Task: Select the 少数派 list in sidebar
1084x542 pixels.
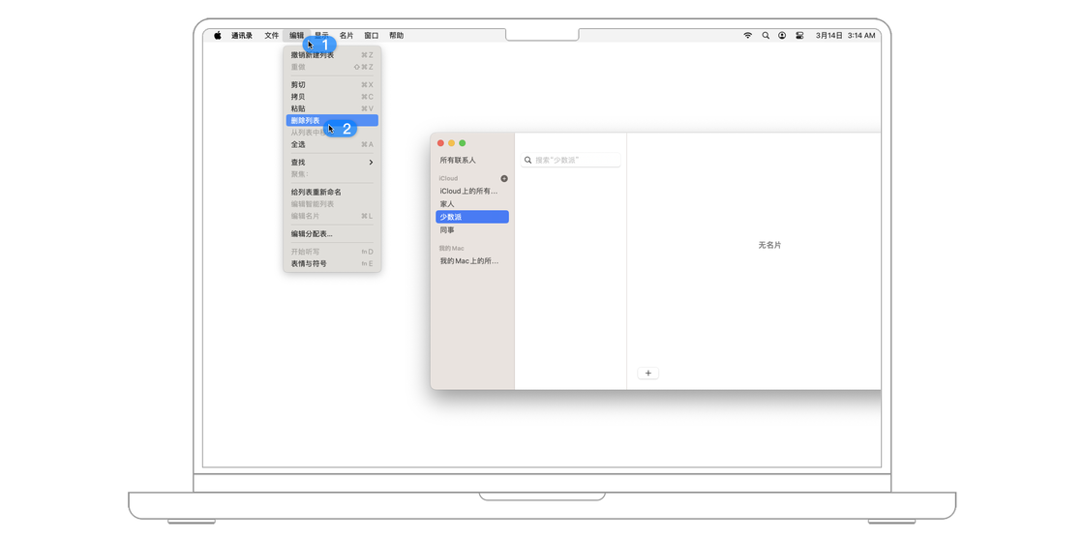Action: point(472,217)
